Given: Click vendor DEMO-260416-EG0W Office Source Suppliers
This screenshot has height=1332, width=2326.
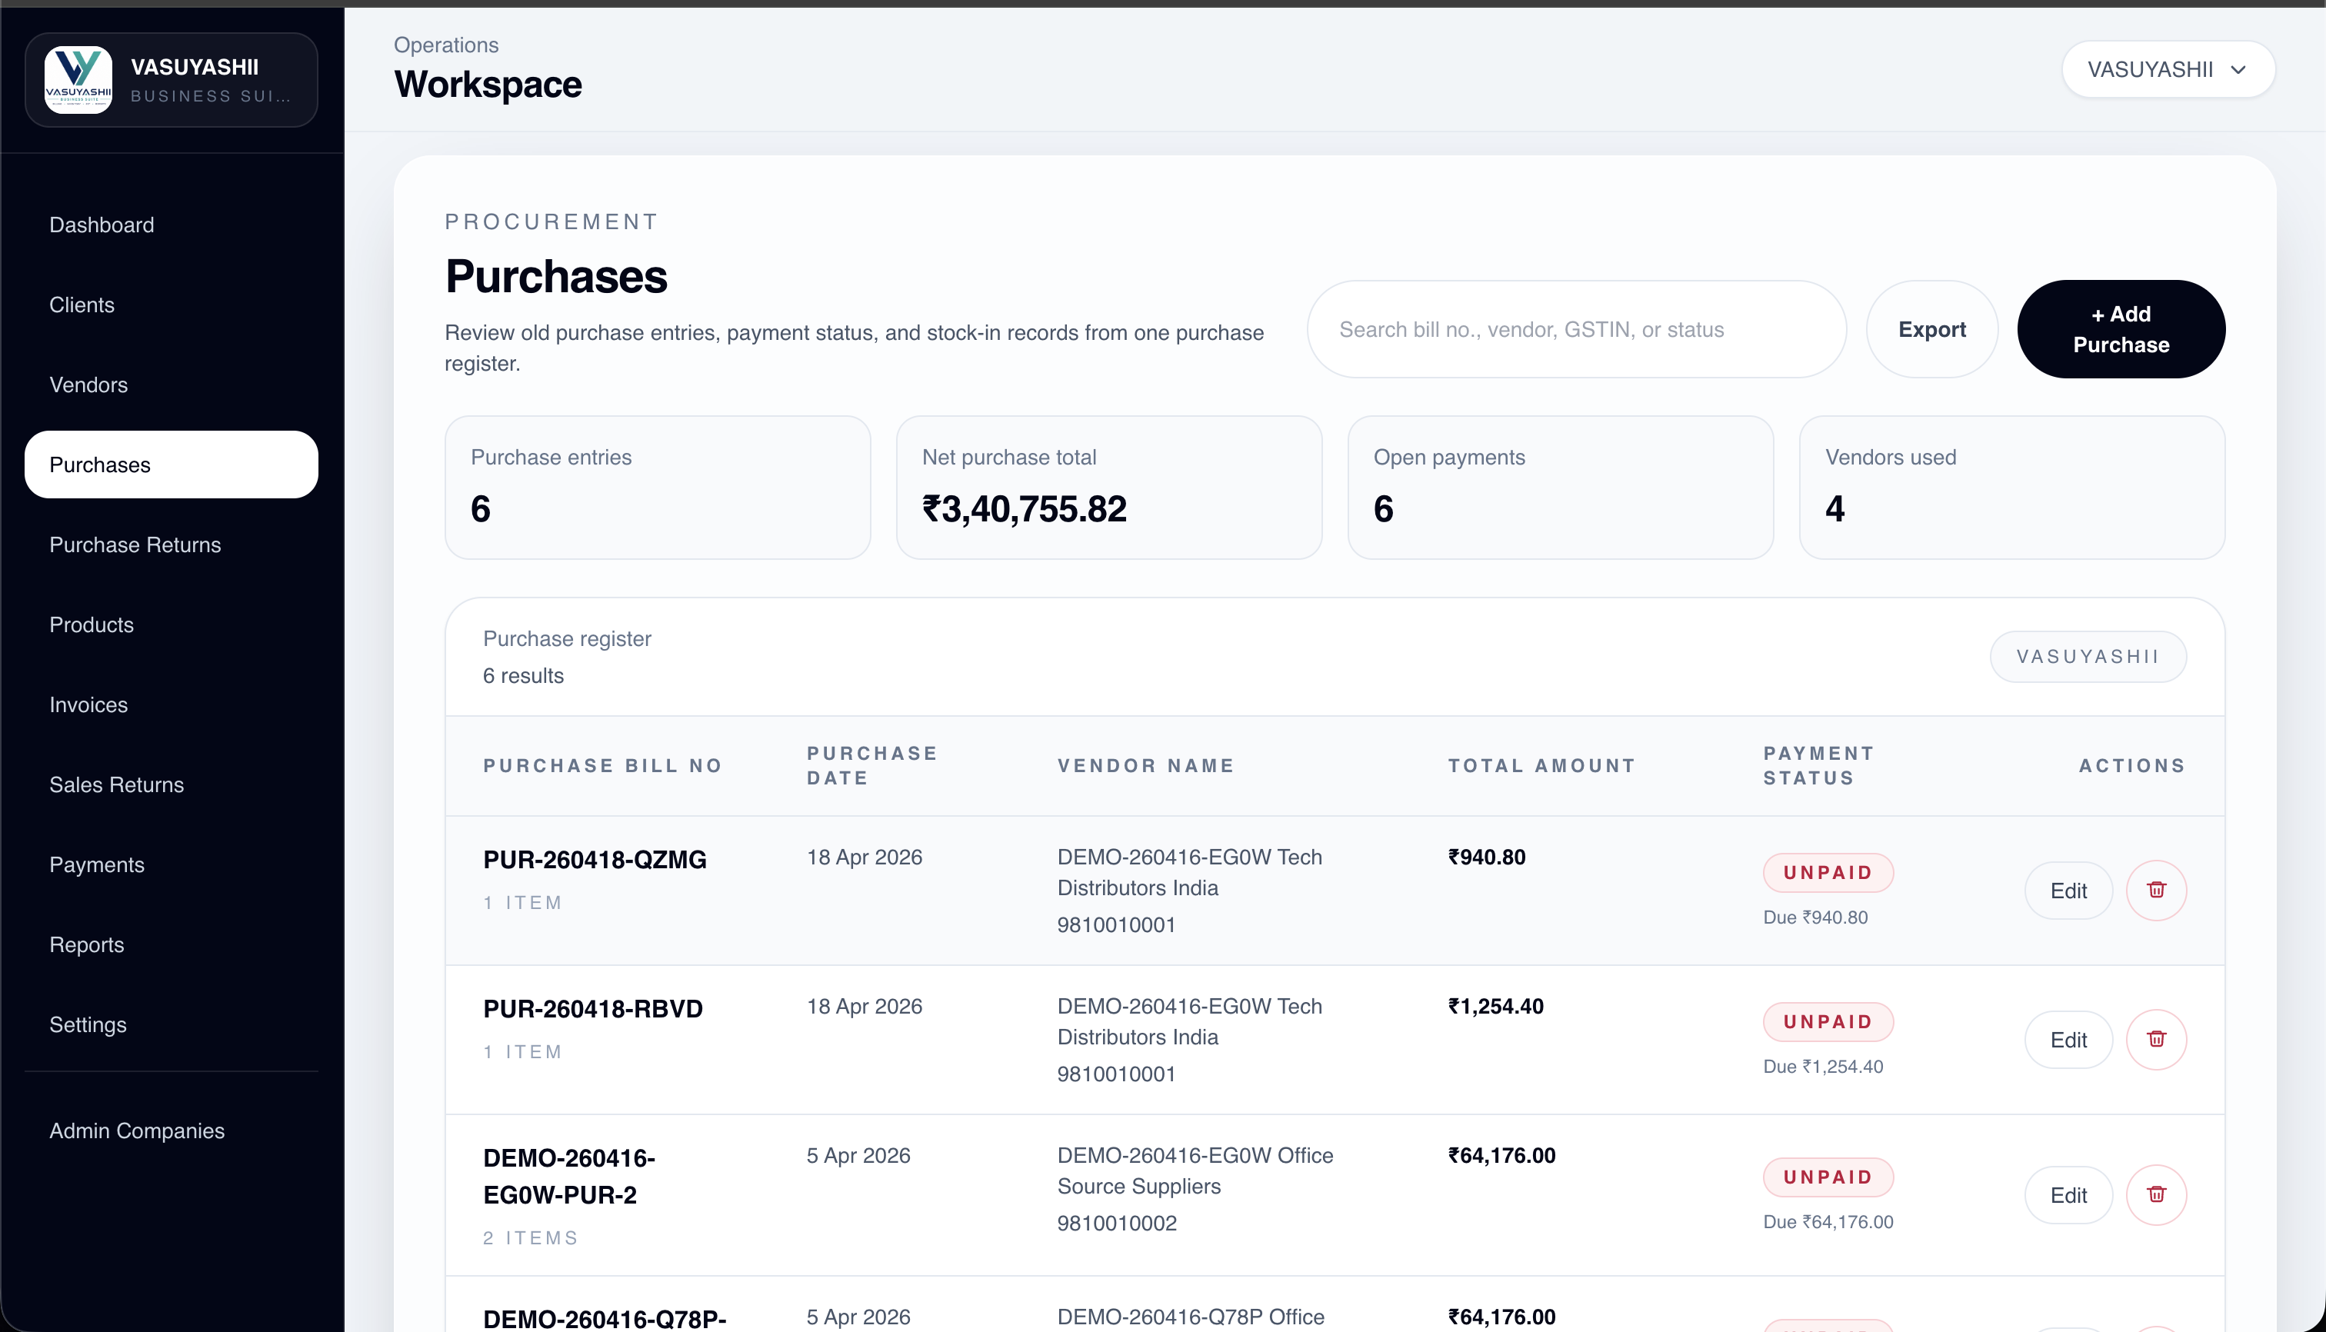Looking at the screenshot, I should click(1195, 1171).
